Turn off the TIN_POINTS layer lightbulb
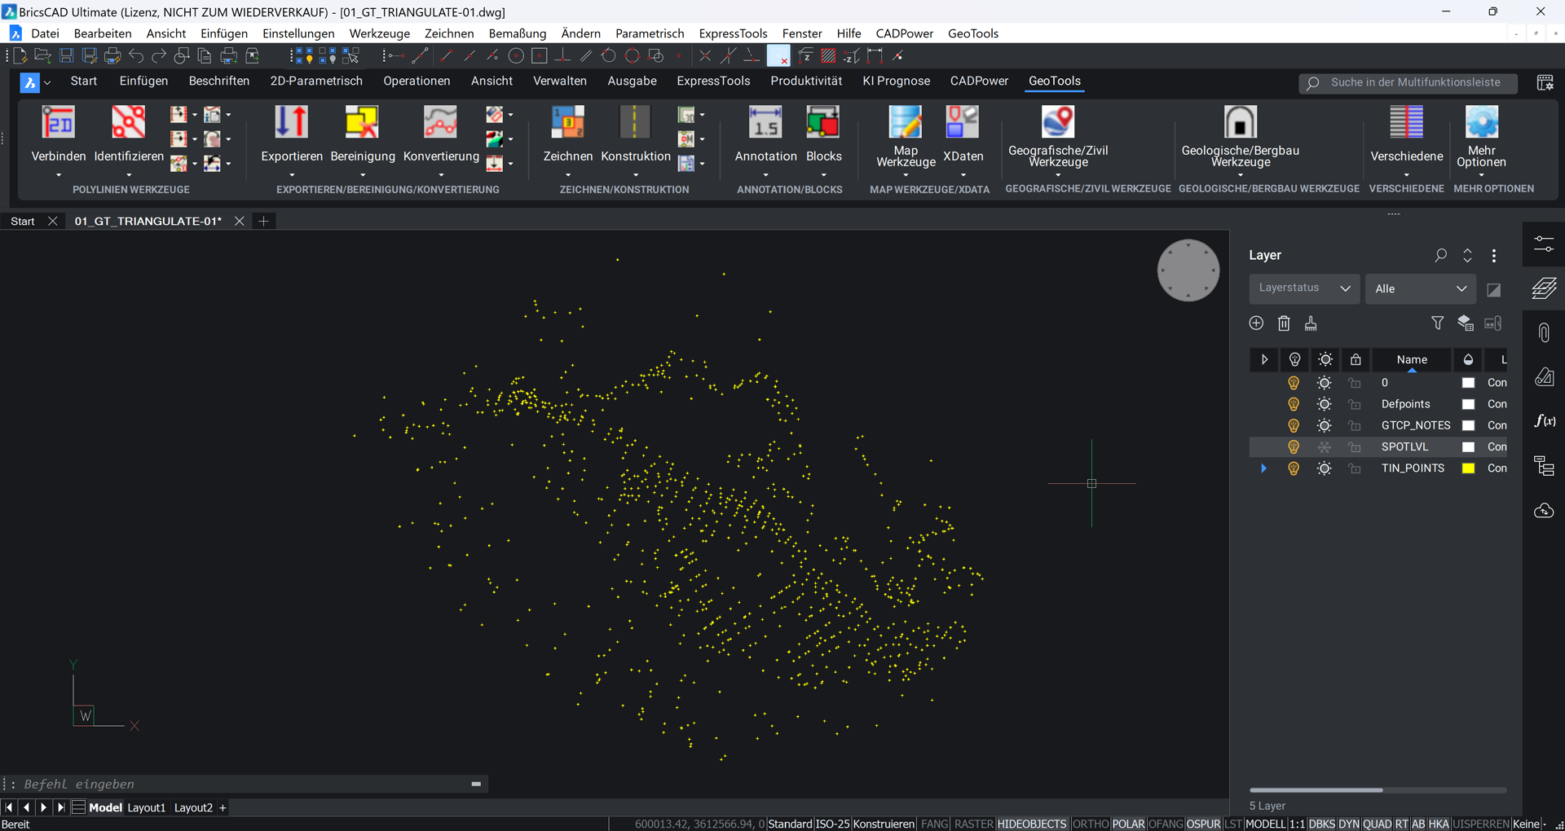This screenshot has width=1565, height=831. pos(1294,468)
